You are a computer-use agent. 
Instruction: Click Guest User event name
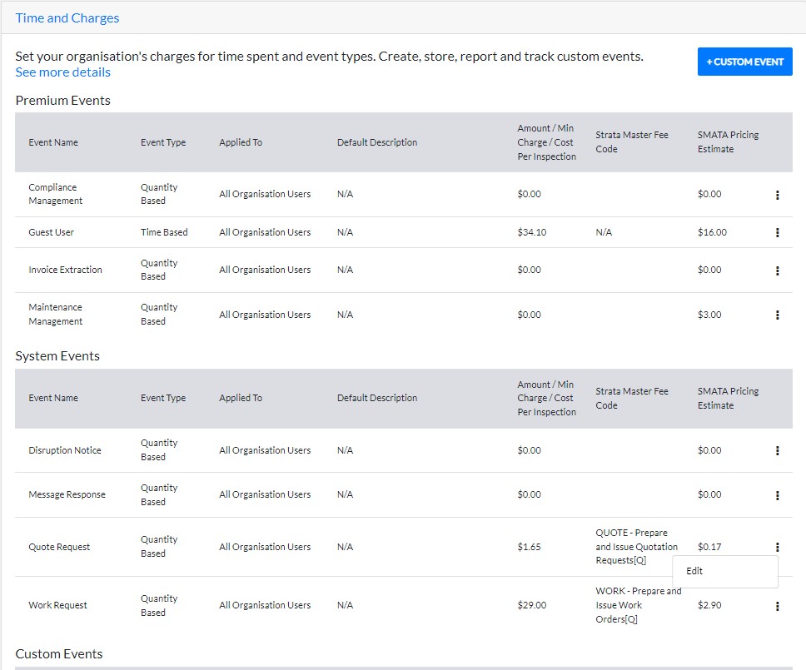(52, 232)
